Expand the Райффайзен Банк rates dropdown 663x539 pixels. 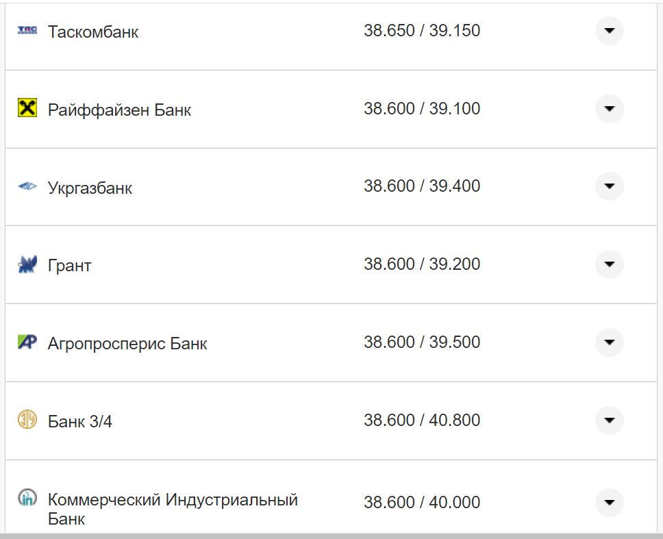tap(609, 108)
